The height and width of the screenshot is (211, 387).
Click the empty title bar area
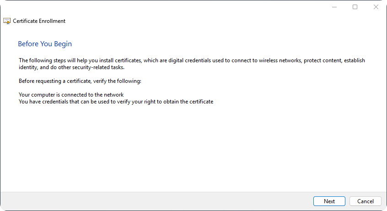(x=183, y=7)
